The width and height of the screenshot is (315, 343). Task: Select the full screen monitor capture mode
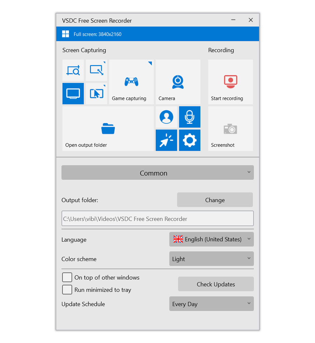tap(73, 94)
